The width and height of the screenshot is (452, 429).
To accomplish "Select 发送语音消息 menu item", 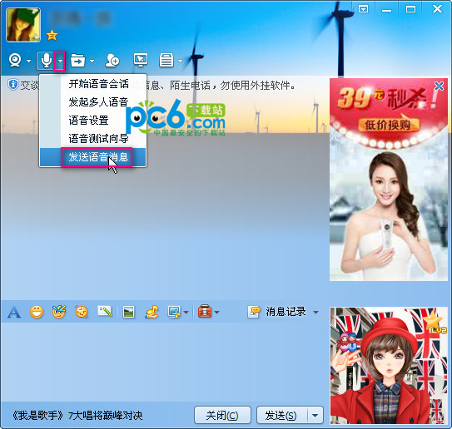I will (93, 157).
